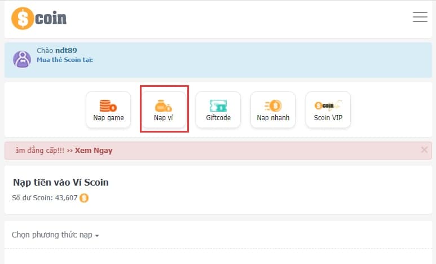Open the Nạp nhanh tile
Viewport: 436px width, 264px height.
[x=273, y=110]
